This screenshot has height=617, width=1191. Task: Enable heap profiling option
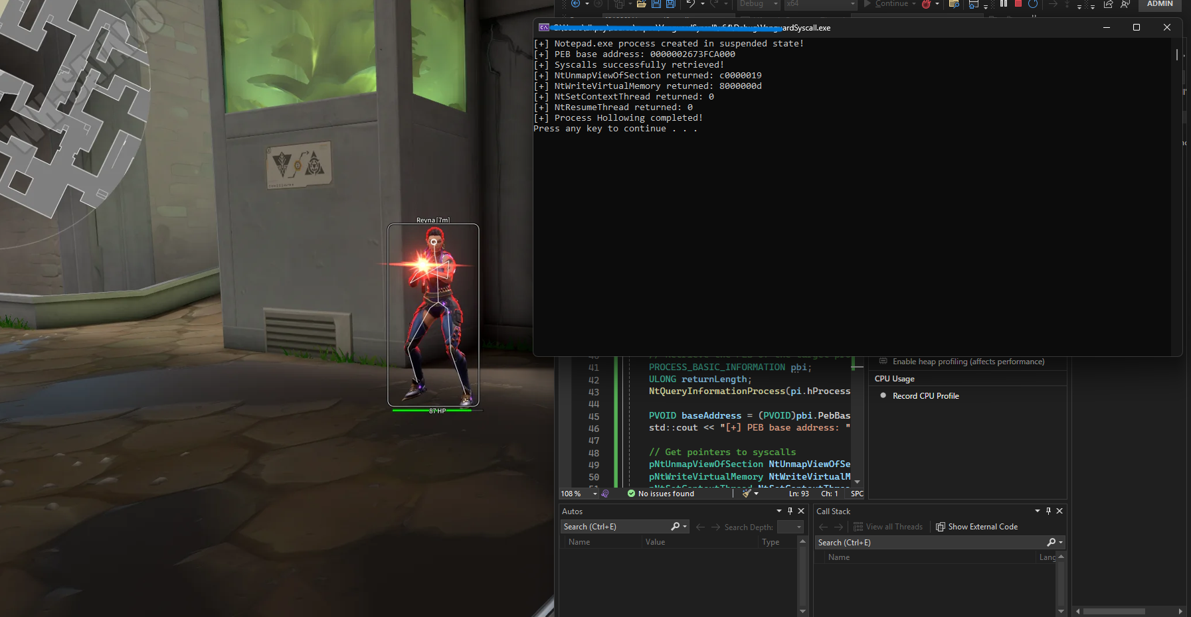point(962,362)
